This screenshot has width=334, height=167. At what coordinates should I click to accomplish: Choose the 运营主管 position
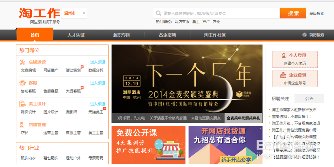tap(51, 133)
